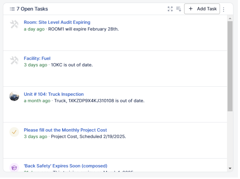Click the vertical scrollbar thumb

pos(230,66)
